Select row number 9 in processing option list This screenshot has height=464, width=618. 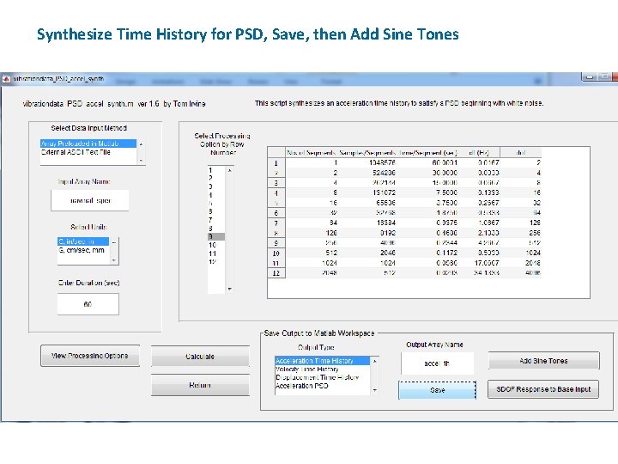tap(216, 237)
